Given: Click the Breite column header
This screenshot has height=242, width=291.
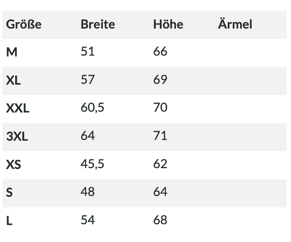Looking at the screenshot, I should click(x=98, y=24).
